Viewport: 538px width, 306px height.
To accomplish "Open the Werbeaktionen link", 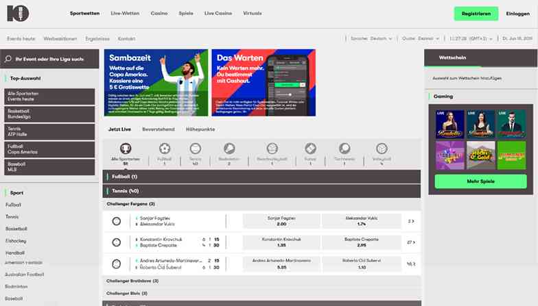I will click(x=60, y=38).
